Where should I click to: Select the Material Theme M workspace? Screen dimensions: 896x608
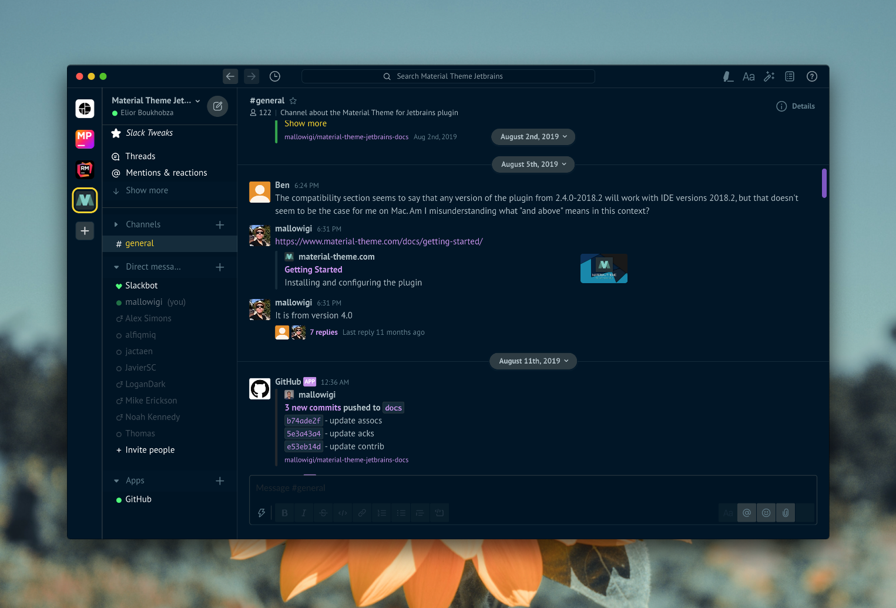85,200
